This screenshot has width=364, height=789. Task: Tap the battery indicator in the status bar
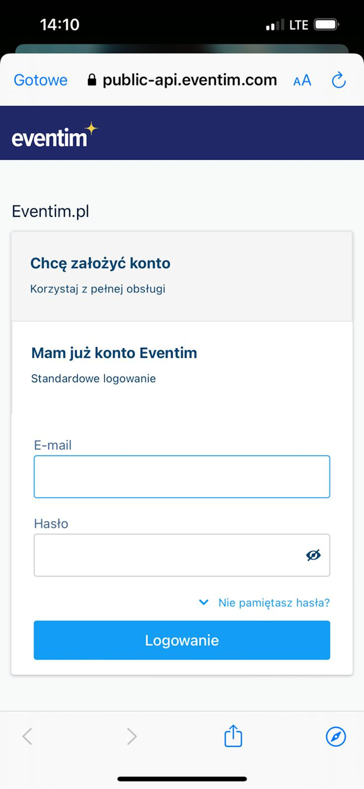point(327,24)
